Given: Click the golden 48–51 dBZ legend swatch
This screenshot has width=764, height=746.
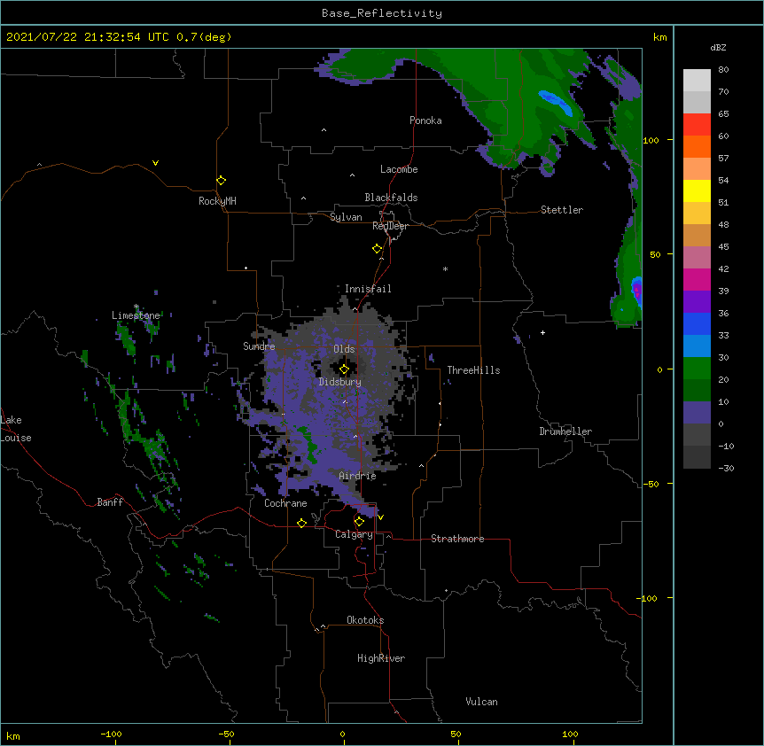Looking at the screenshot, I should (x=697, y=214).
